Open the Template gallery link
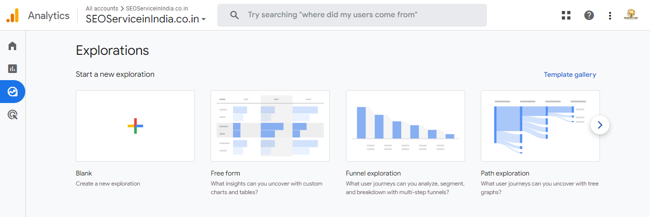The width and height of the screenshot is (650, 217). coord(570,74)
